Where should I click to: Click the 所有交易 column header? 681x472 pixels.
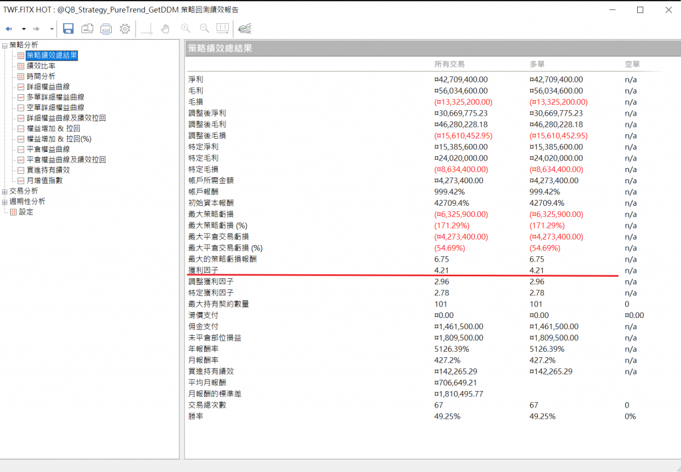(x=450, y=64)
